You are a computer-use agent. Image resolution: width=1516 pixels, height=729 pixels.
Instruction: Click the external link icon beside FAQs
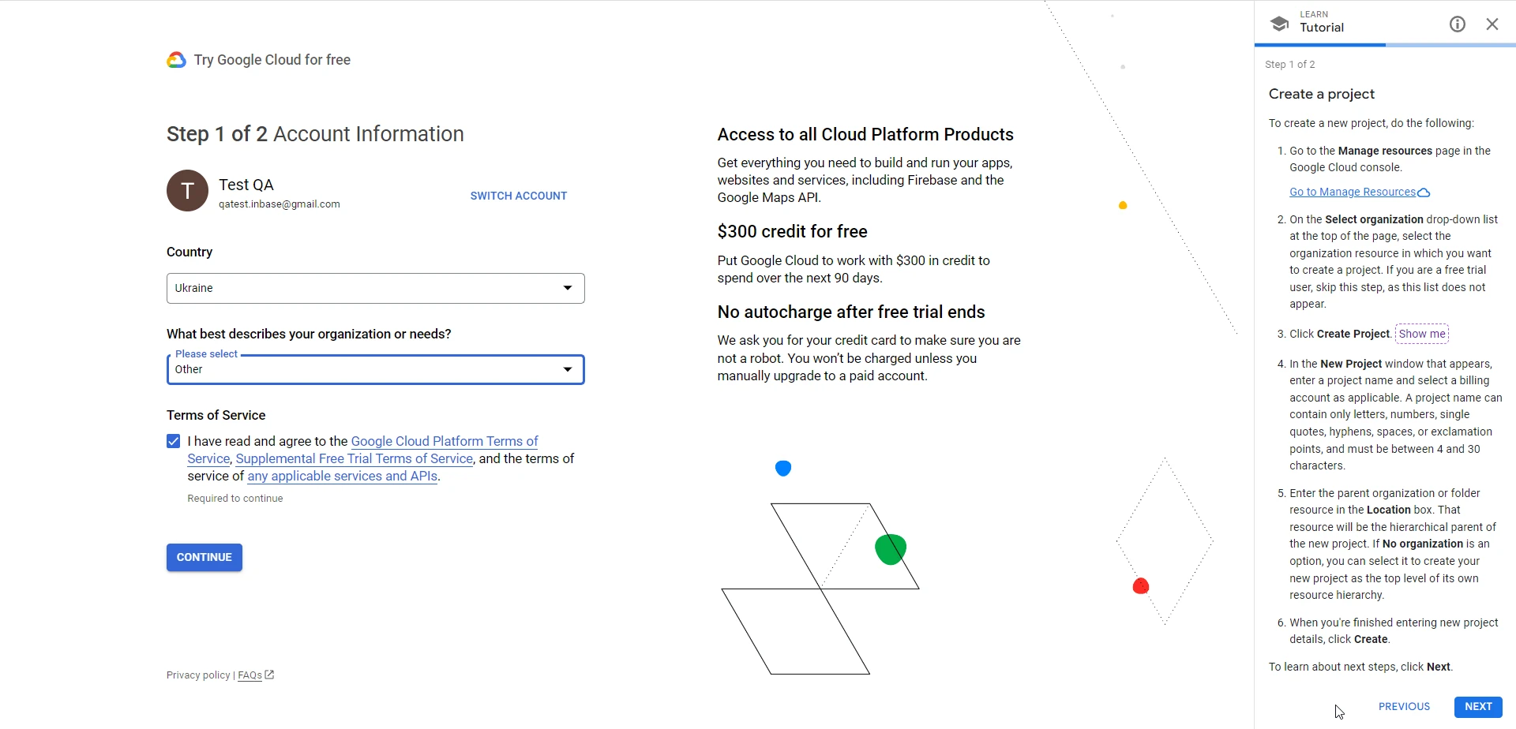(x=270, y=675)
